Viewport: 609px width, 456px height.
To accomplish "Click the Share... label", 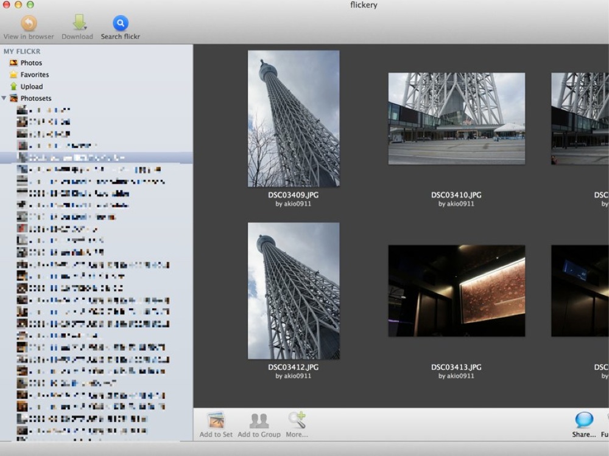I will (584, 435).
